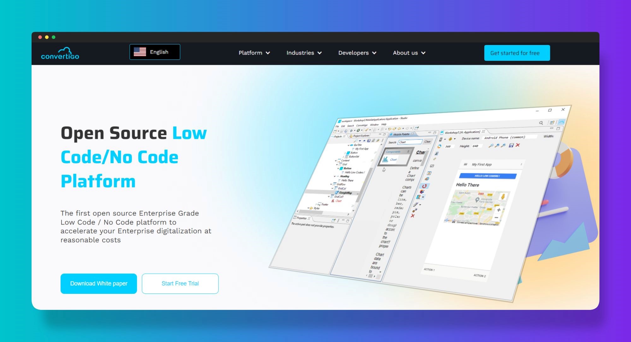631x342 pixels.
Task: Open the About us menu
Action: [409, 53]
